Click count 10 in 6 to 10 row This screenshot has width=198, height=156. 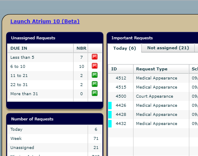point(81,67)
